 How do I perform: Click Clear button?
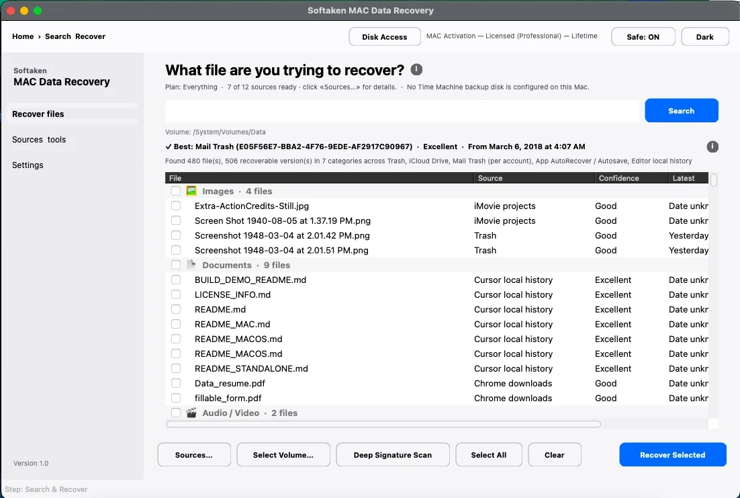pos(555,454)
